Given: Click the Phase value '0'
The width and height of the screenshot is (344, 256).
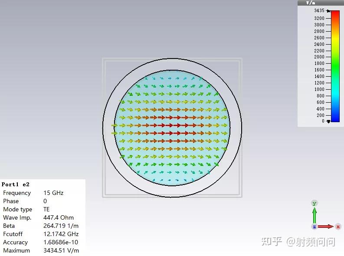Looking at the screenshot, I should coord(45,201).
